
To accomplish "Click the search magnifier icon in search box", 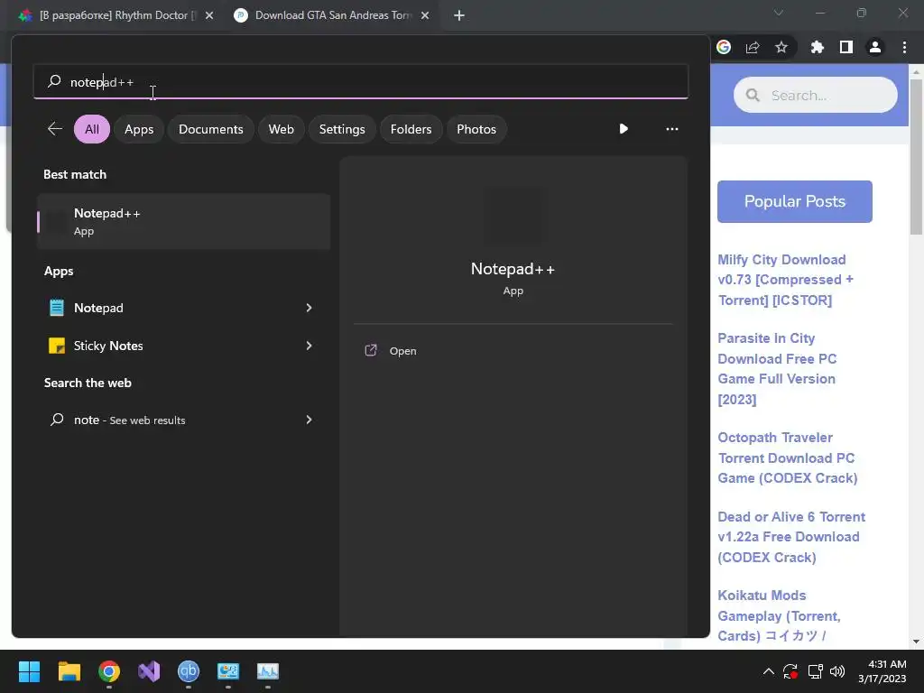I will coord(54,81).
